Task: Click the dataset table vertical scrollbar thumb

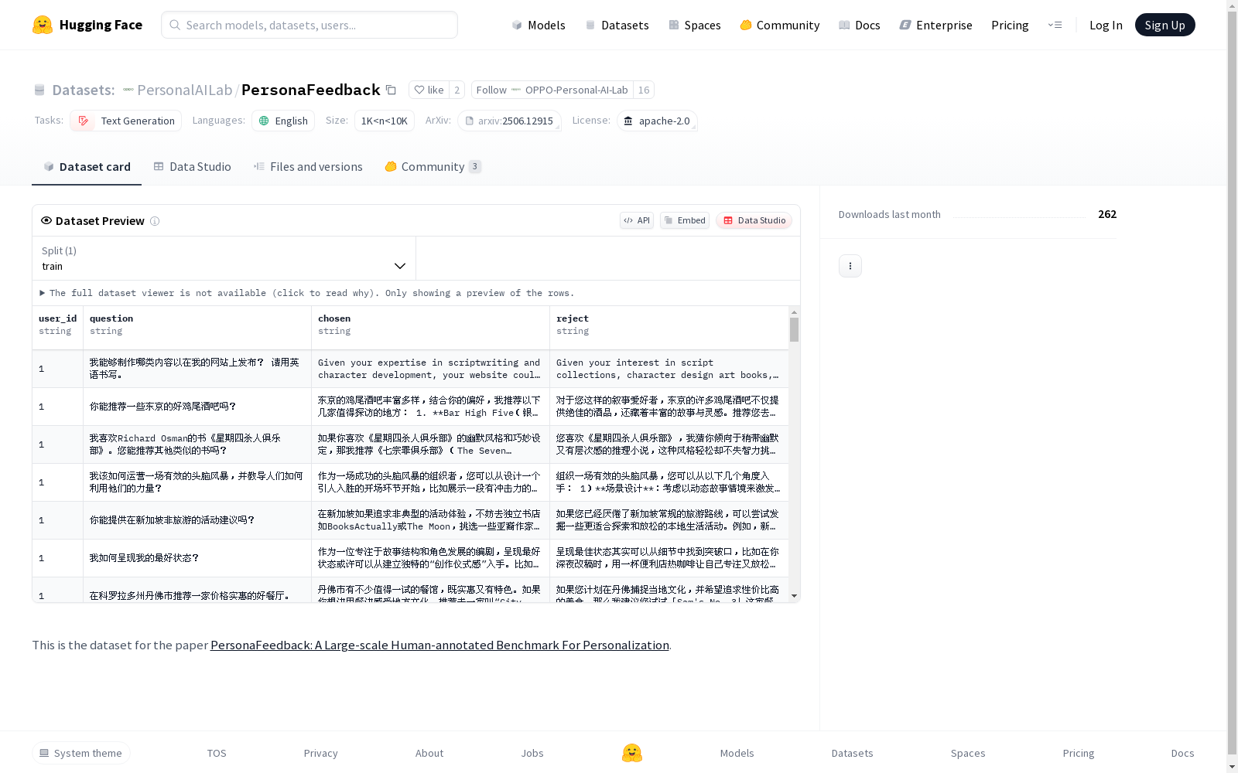Action: 794,329
